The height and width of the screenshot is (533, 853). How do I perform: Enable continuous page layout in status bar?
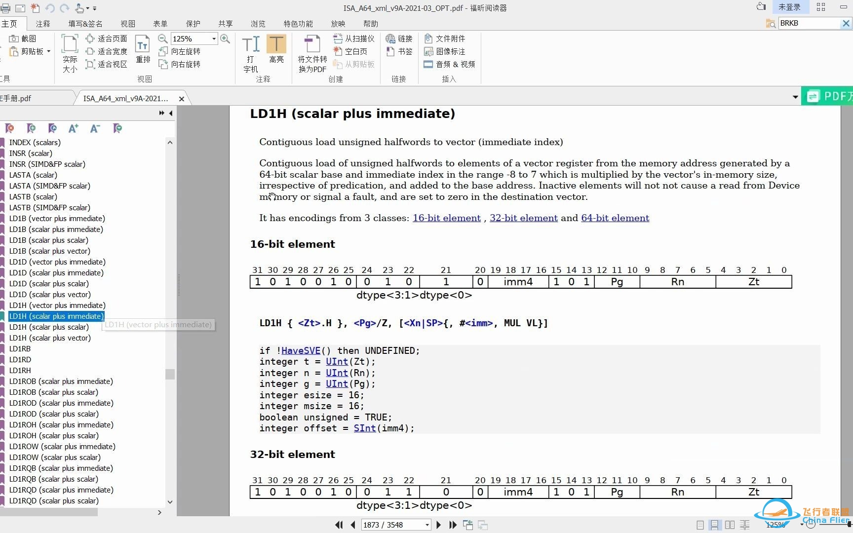click(x=714, y=525)
